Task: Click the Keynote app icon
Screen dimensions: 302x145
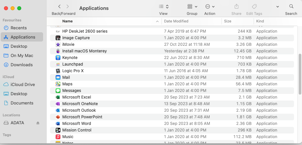Action: pyautogui.click(x=58, y=58)
